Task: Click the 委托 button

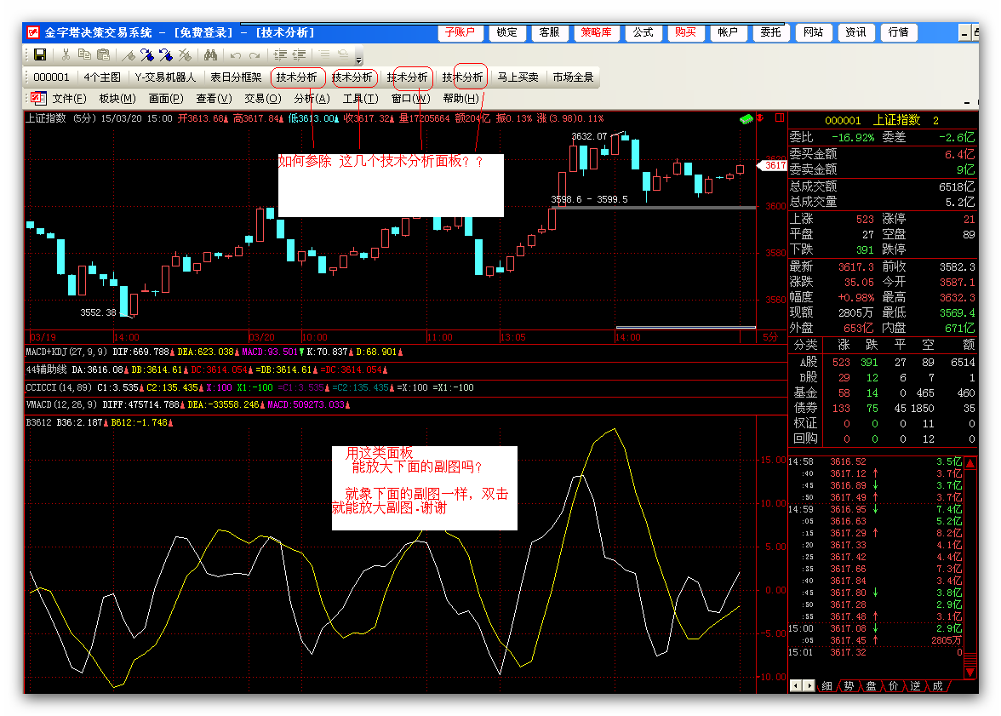Action: point(771,32)
